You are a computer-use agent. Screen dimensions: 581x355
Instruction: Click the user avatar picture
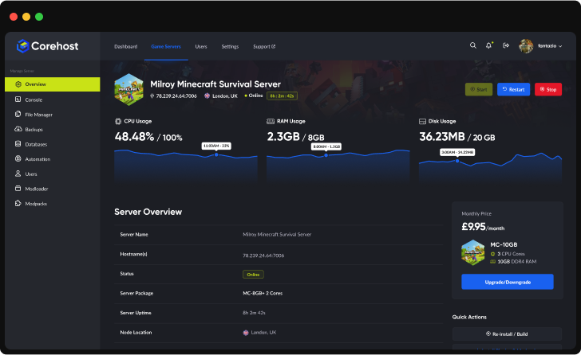pos(526,46)
